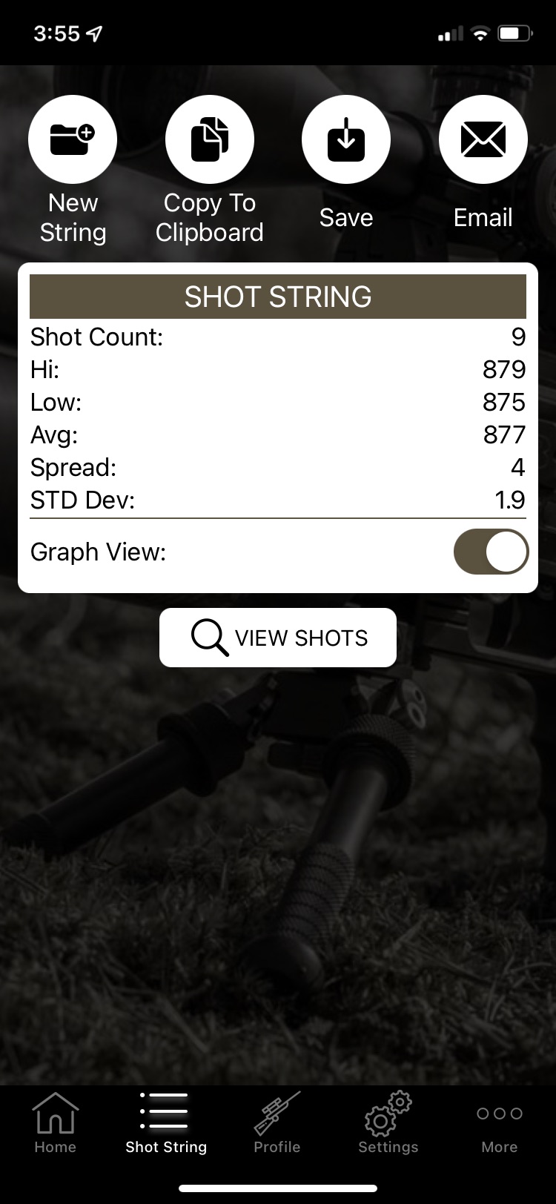Open Settings gears tab
556x1204 pixels.
(x=388, y=1123)
